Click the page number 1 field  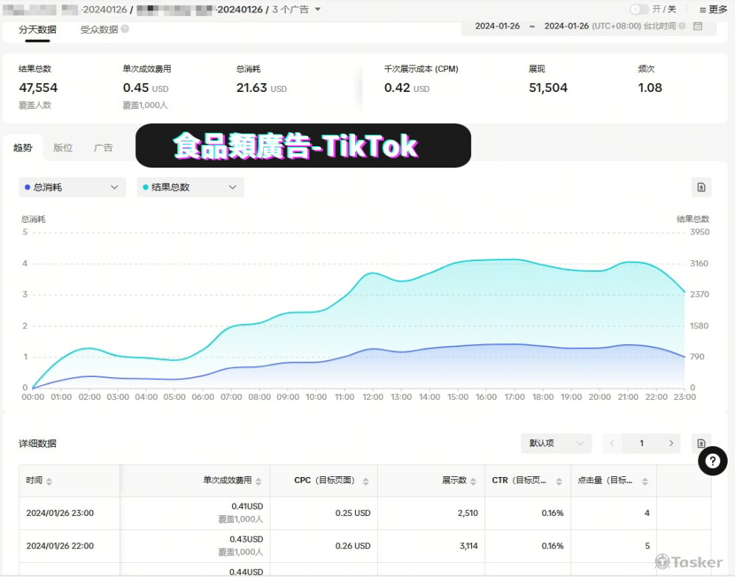point(642,443)
